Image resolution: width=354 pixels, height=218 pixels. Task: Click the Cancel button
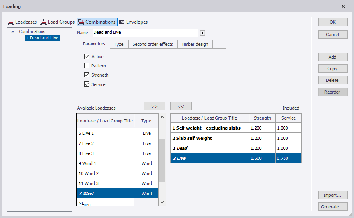pos(333,35)
